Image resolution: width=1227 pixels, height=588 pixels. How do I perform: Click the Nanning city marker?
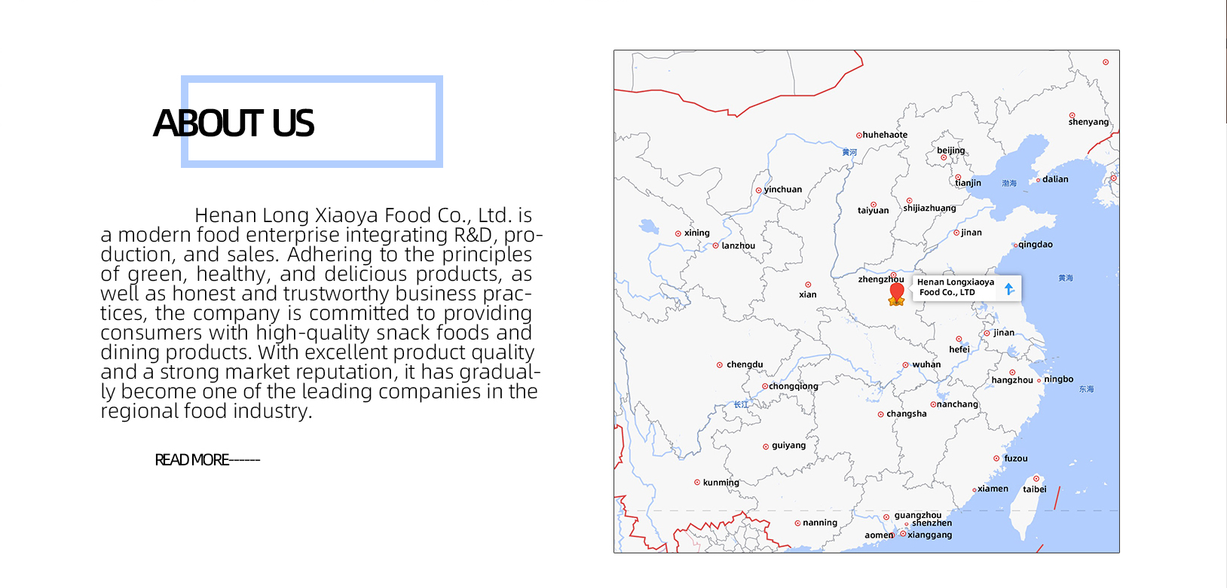(x=797, y=522)
